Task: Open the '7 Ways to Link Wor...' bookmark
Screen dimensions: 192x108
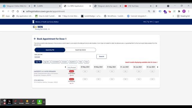Action: (68, 16)
